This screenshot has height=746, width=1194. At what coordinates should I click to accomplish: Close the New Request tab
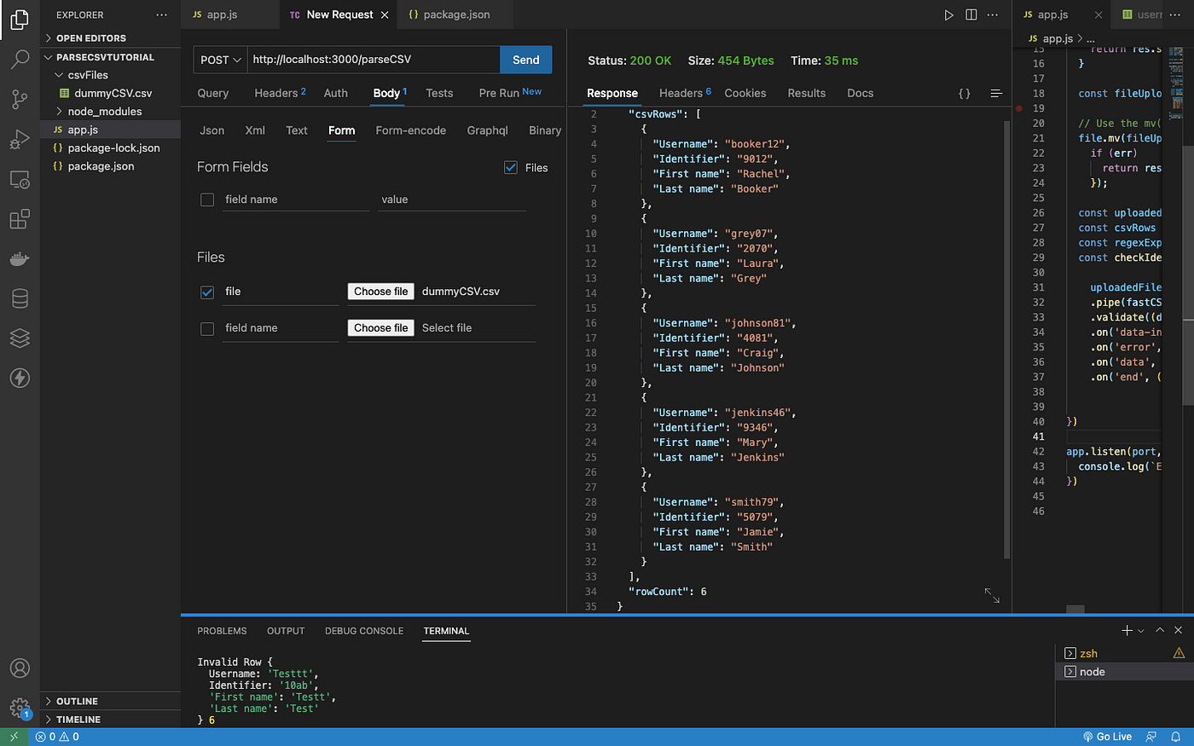coord(385,15)
